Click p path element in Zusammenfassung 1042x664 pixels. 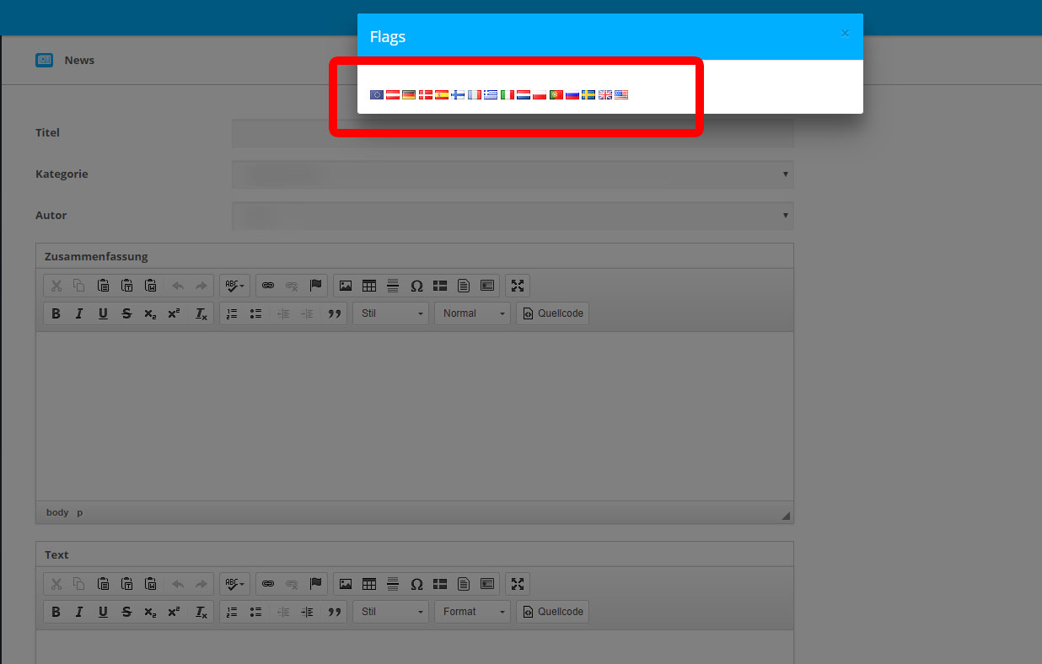click(80, 512)
